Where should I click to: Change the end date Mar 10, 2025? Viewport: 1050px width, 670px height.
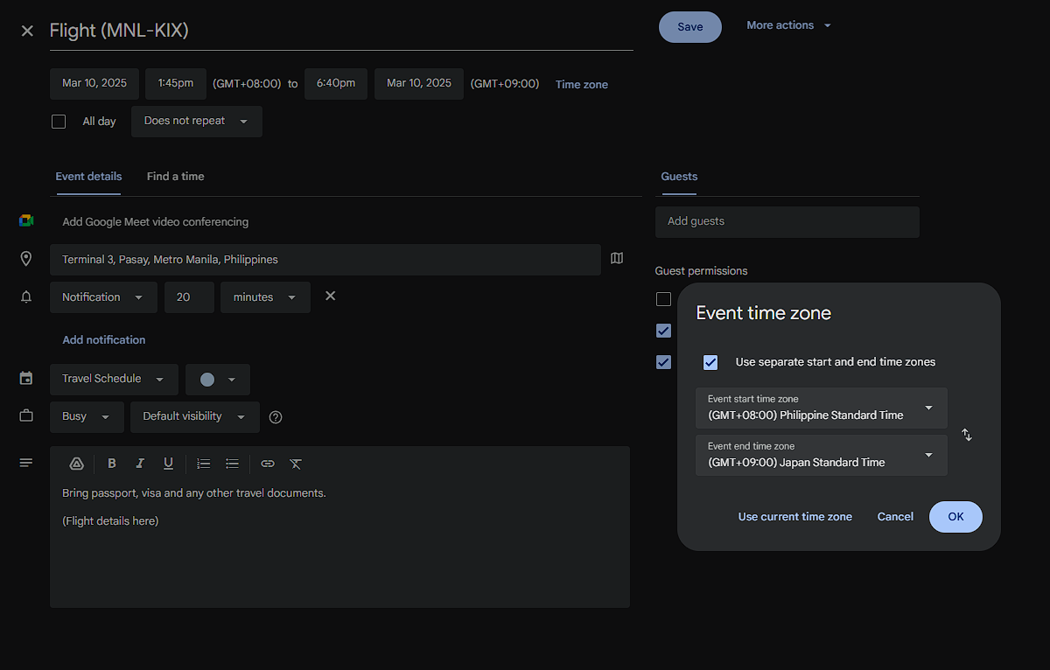(x=419, y=84)
